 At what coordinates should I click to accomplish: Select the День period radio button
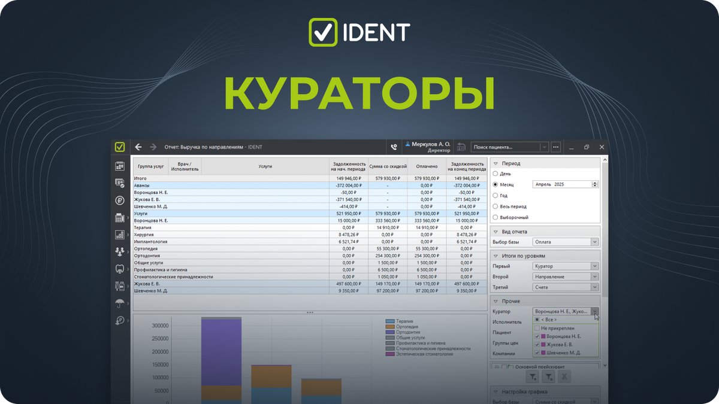496,174
